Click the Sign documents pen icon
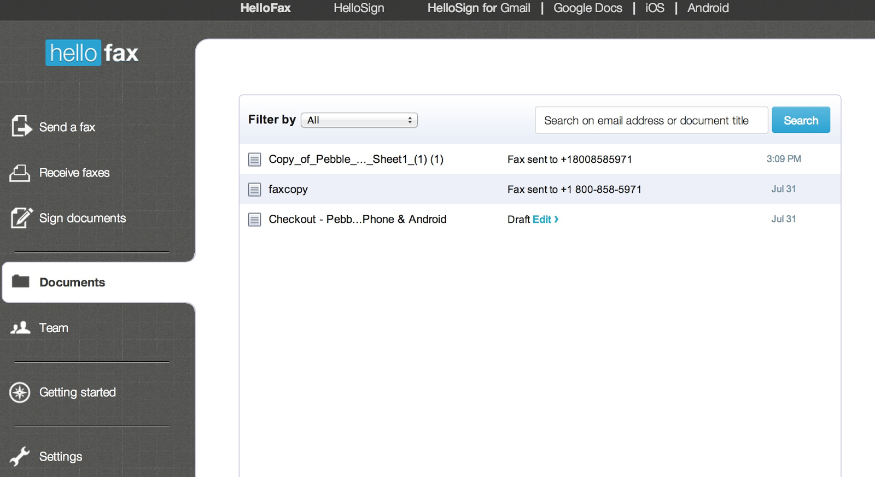The image size is (875, 477). coord(21,218)
